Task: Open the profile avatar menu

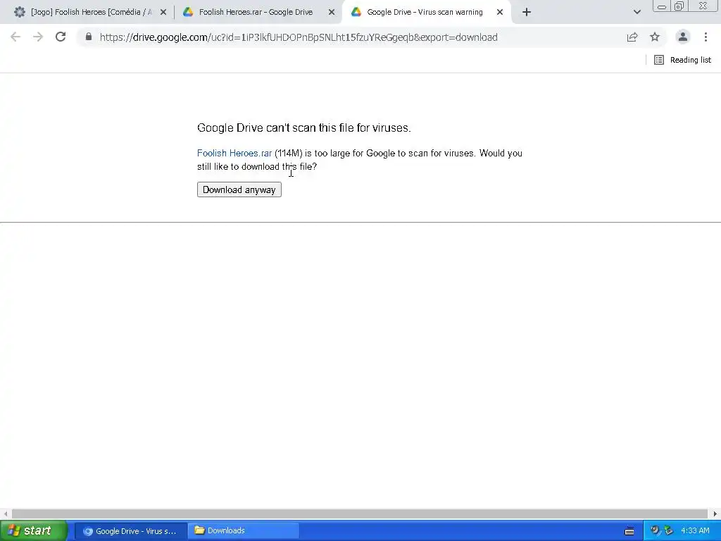Action: pos(683,37)
